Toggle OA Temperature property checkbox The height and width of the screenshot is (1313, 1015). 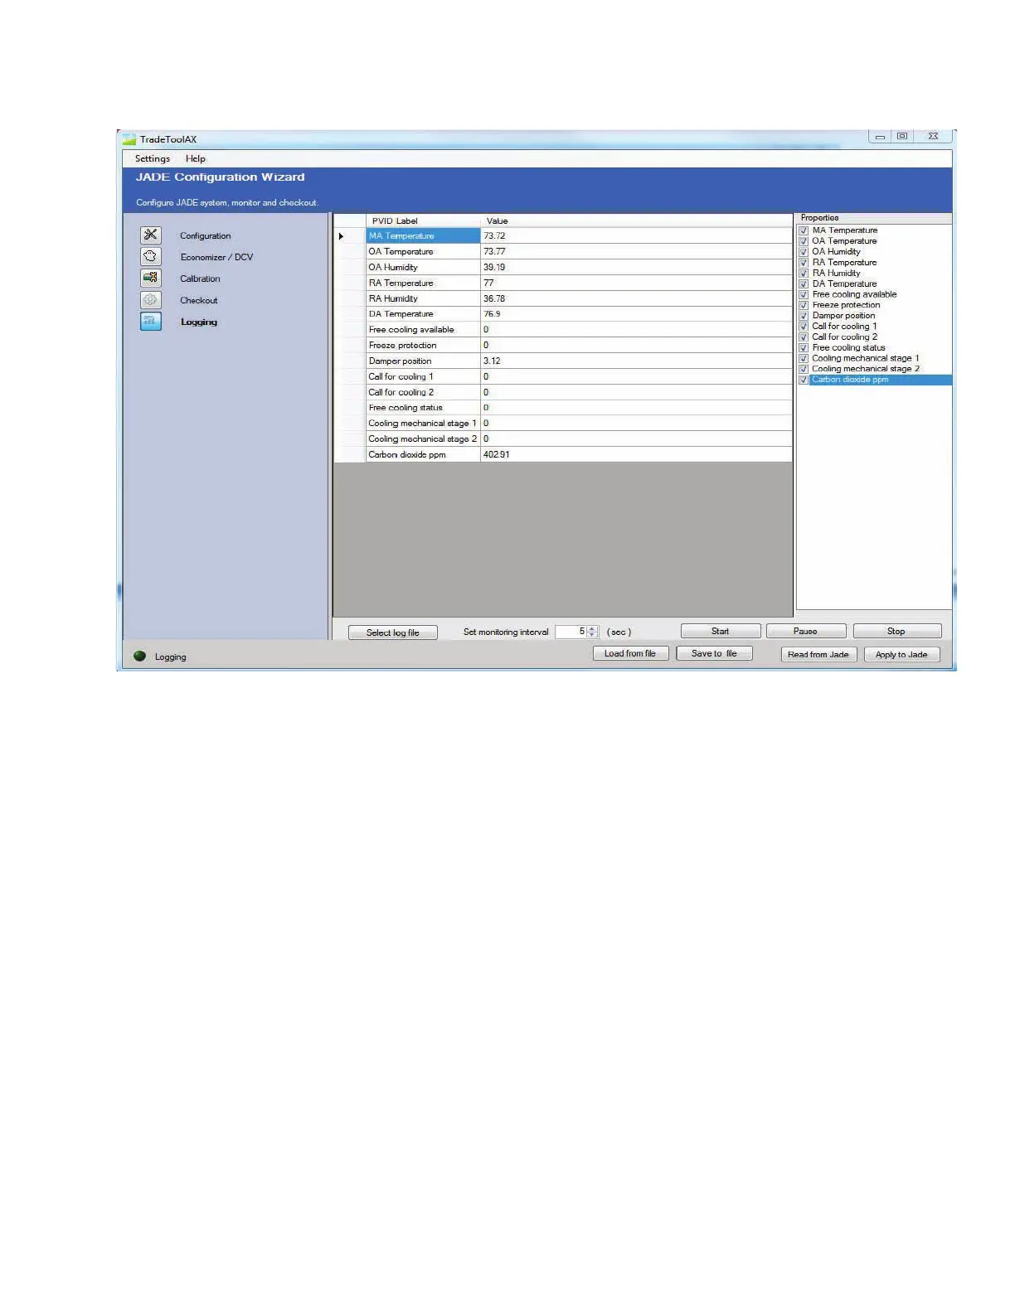click(804, 241)
